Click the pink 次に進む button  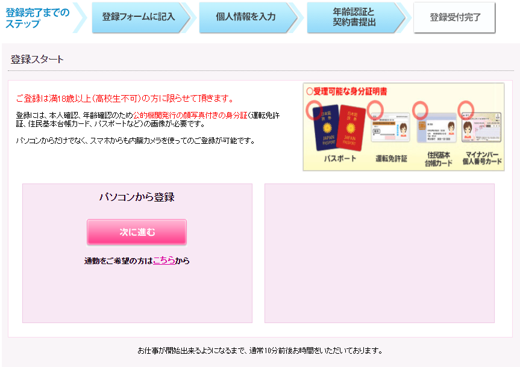pos(137,232)
